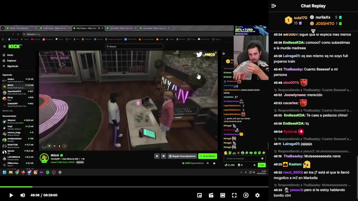Toggle follow heart for M2cG

click(164, 156)
